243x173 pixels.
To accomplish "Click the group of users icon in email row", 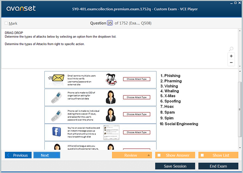I will [111, 80].
